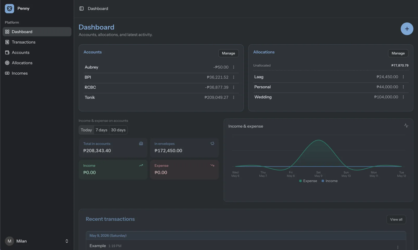Click the bank icon on Total in accounts card
This screenshot has width=418, height=250.
[141, 144]
